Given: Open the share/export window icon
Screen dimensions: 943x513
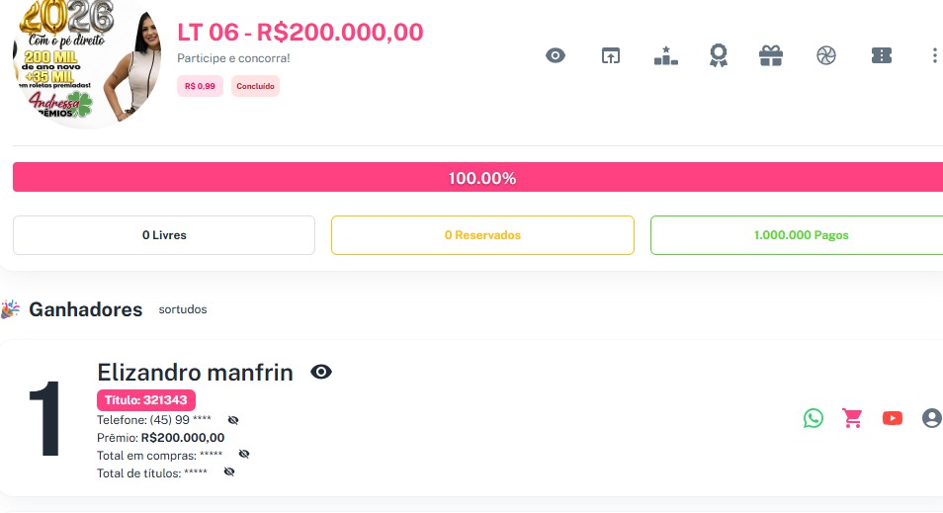Looking at the screenshot, I should pos(611,56).
